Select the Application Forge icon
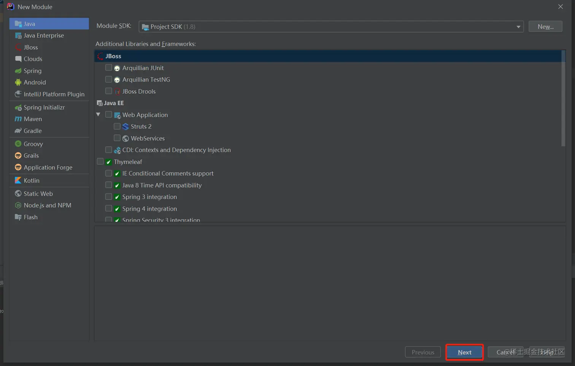The height and width of the screenshot is (366, 575). pyautogui.click(x=18, y=167)
